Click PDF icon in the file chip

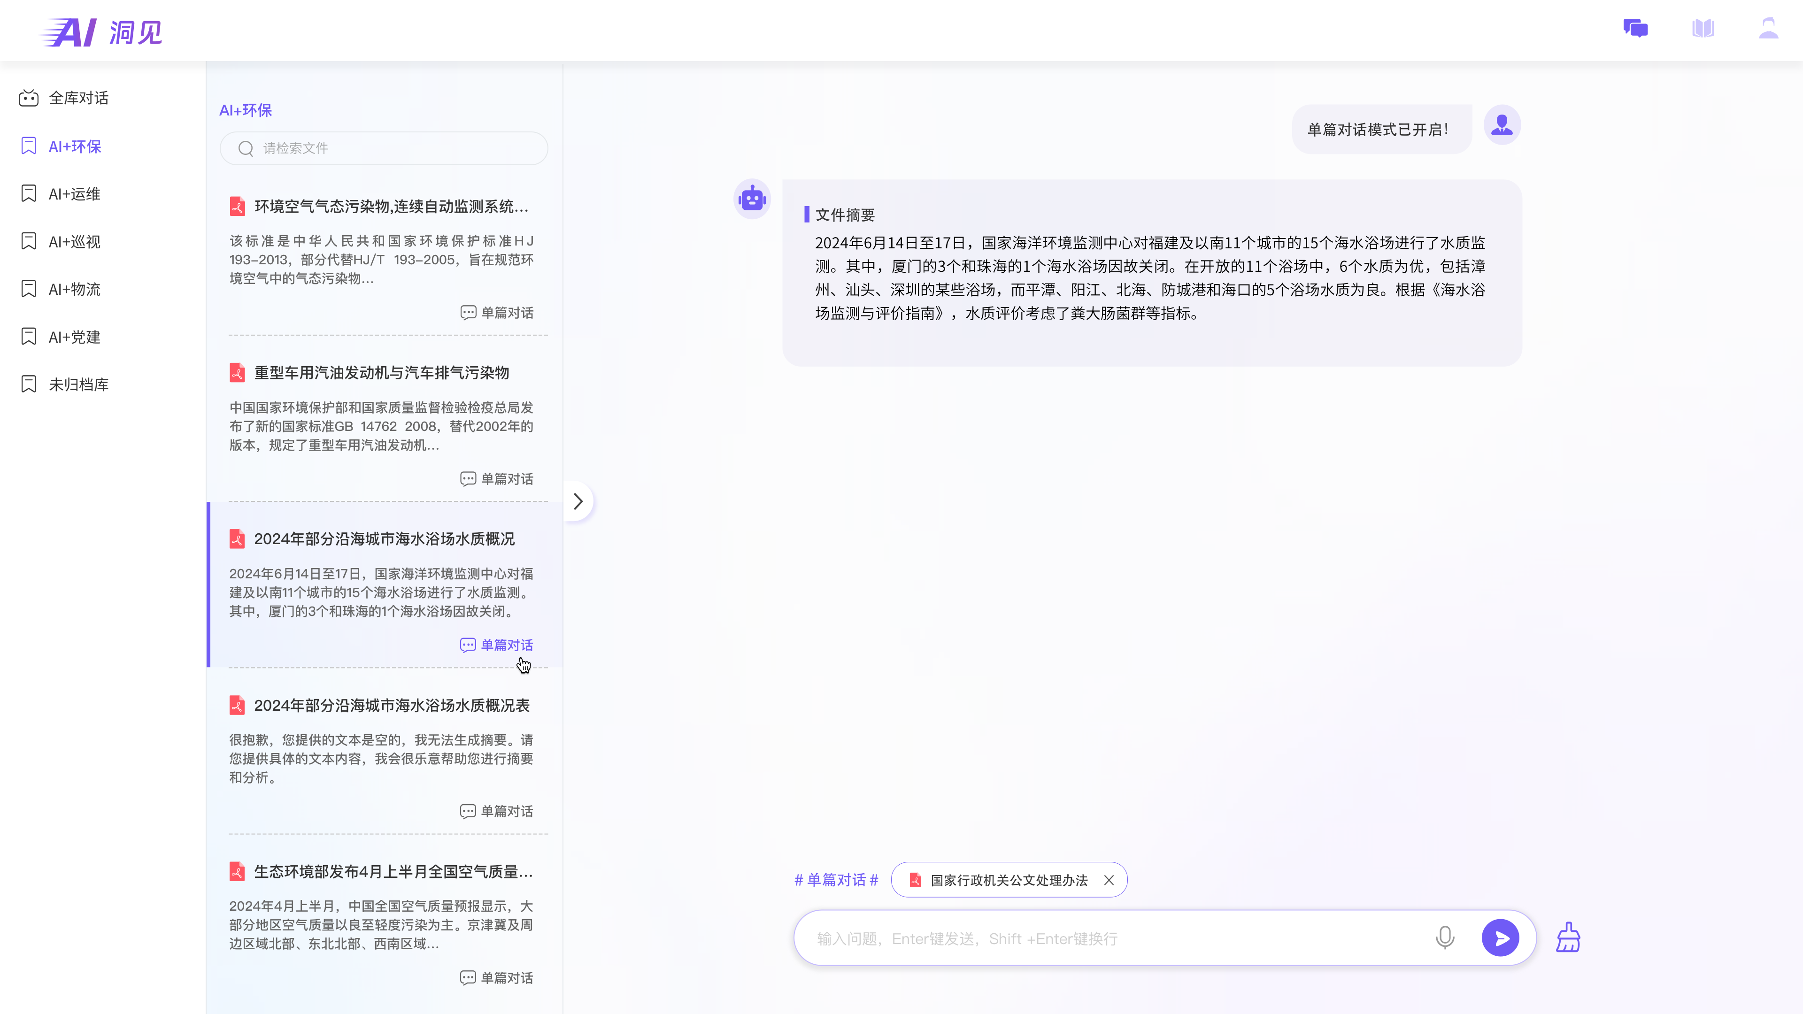click(916, 880)
